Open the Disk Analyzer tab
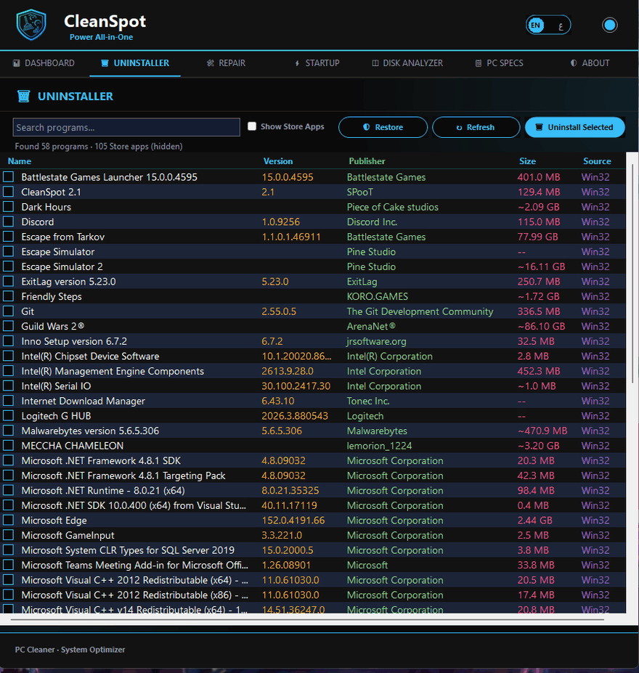 click(x=407, y=63)
